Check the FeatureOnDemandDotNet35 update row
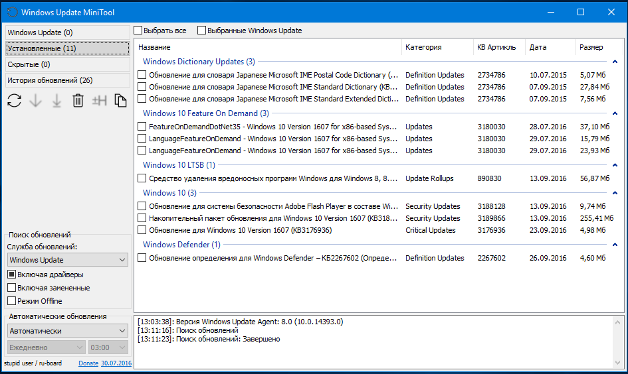 (x=142, y=127)
